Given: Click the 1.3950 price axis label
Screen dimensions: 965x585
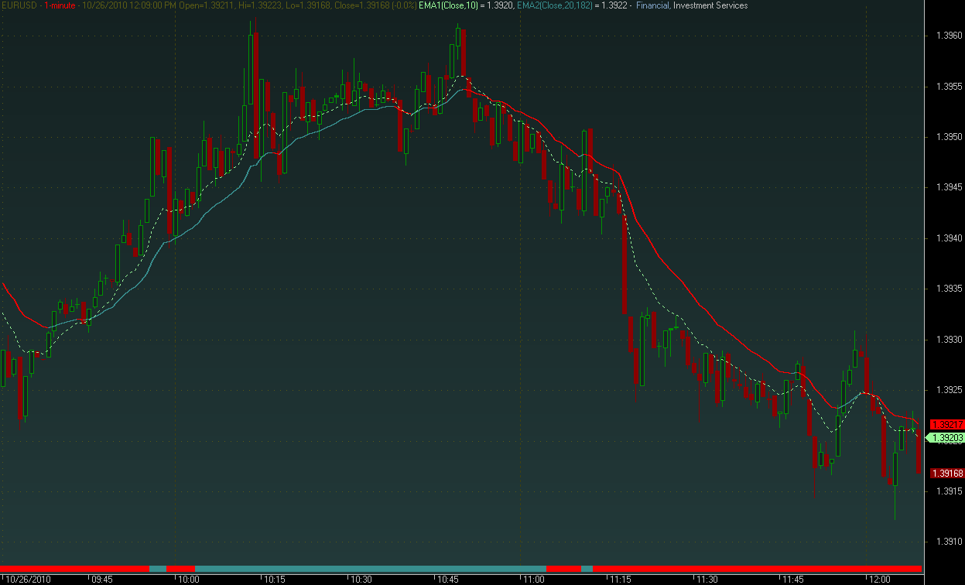Looking at the screenshot, I should (x=948, y=136).
